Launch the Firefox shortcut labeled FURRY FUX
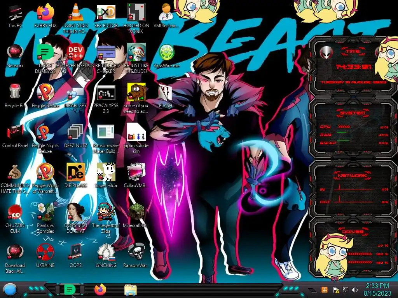The image size is (398, 298). point(45,16)
